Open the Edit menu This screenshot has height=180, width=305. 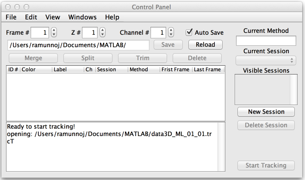coord(31,17)
